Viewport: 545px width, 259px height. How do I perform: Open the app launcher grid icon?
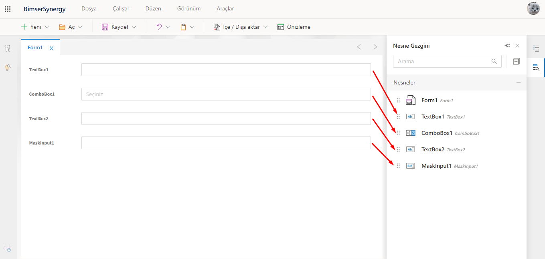coord(8,9)
